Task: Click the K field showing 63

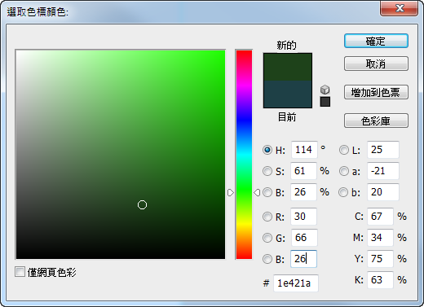Action: [x=380, y=280]
